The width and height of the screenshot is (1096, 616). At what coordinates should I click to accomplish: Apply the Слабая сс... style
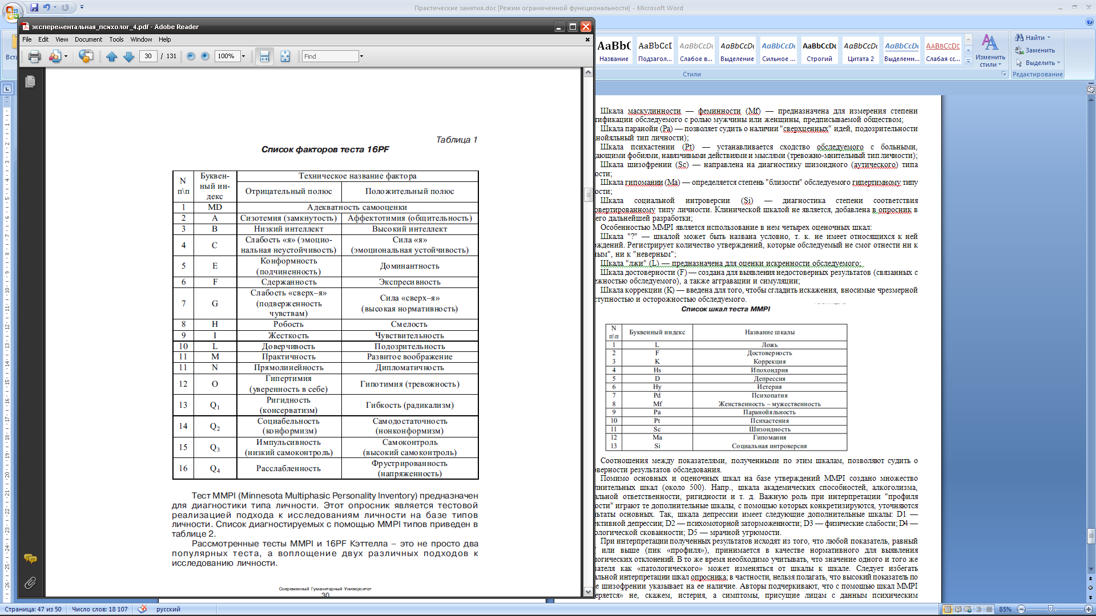pos(942,51)
